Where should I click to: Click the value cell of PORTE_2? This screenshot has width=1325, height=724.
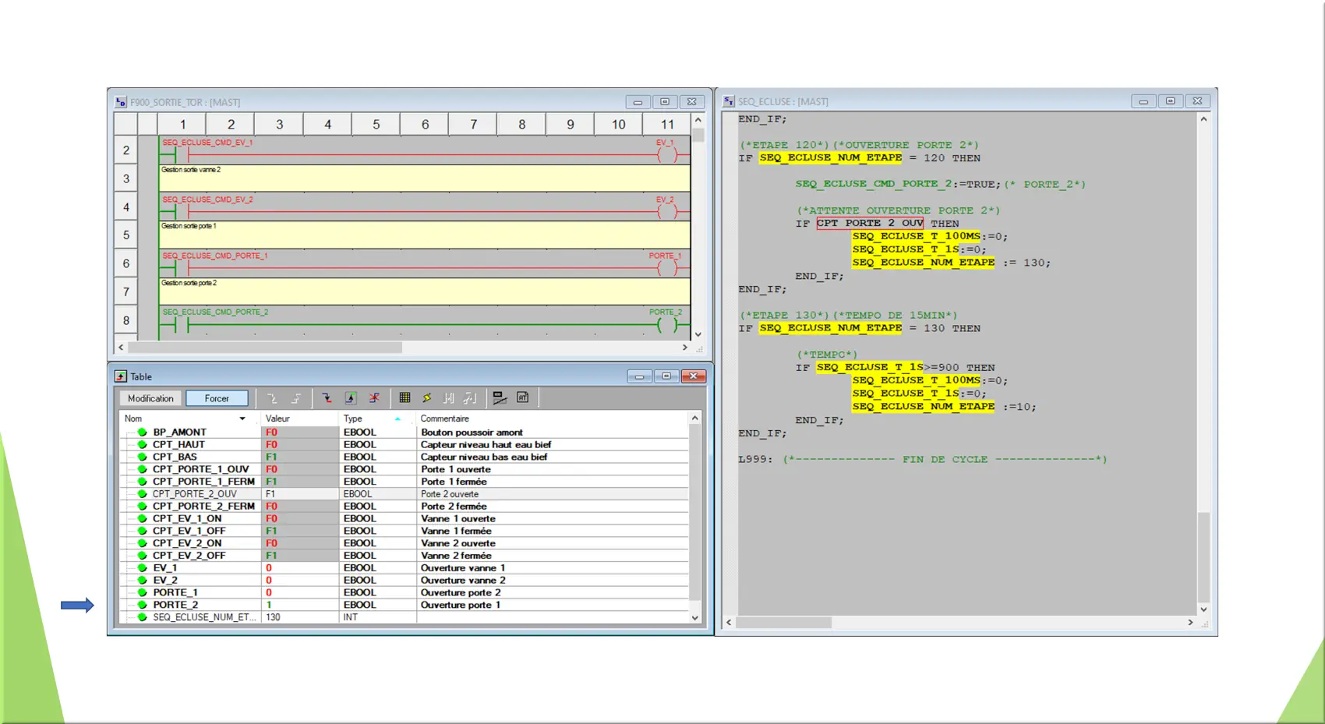[300, 605]
